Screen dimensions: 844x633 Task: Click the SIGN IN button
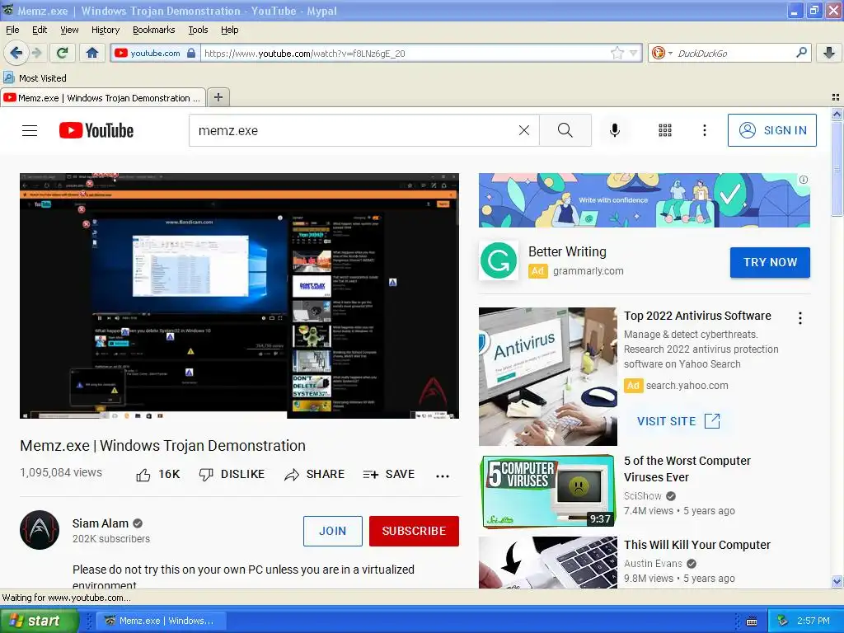click(771, 130)
